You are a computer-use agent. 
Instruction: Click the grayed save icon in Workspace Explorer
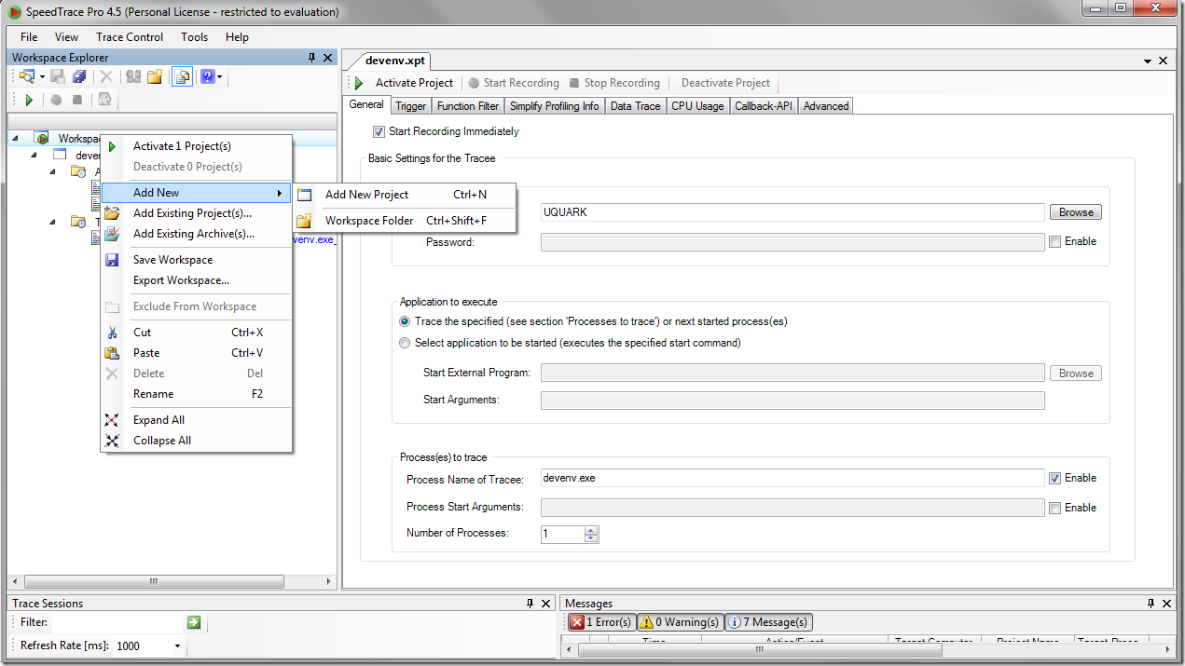click(58, 76)
